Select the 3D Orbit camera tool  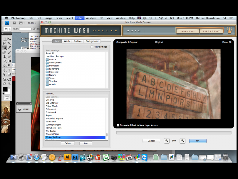9,79
